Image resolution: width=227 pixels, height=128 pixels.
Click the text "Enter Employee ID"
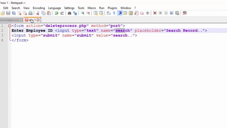pyautogui.click(x=32, y=31)
